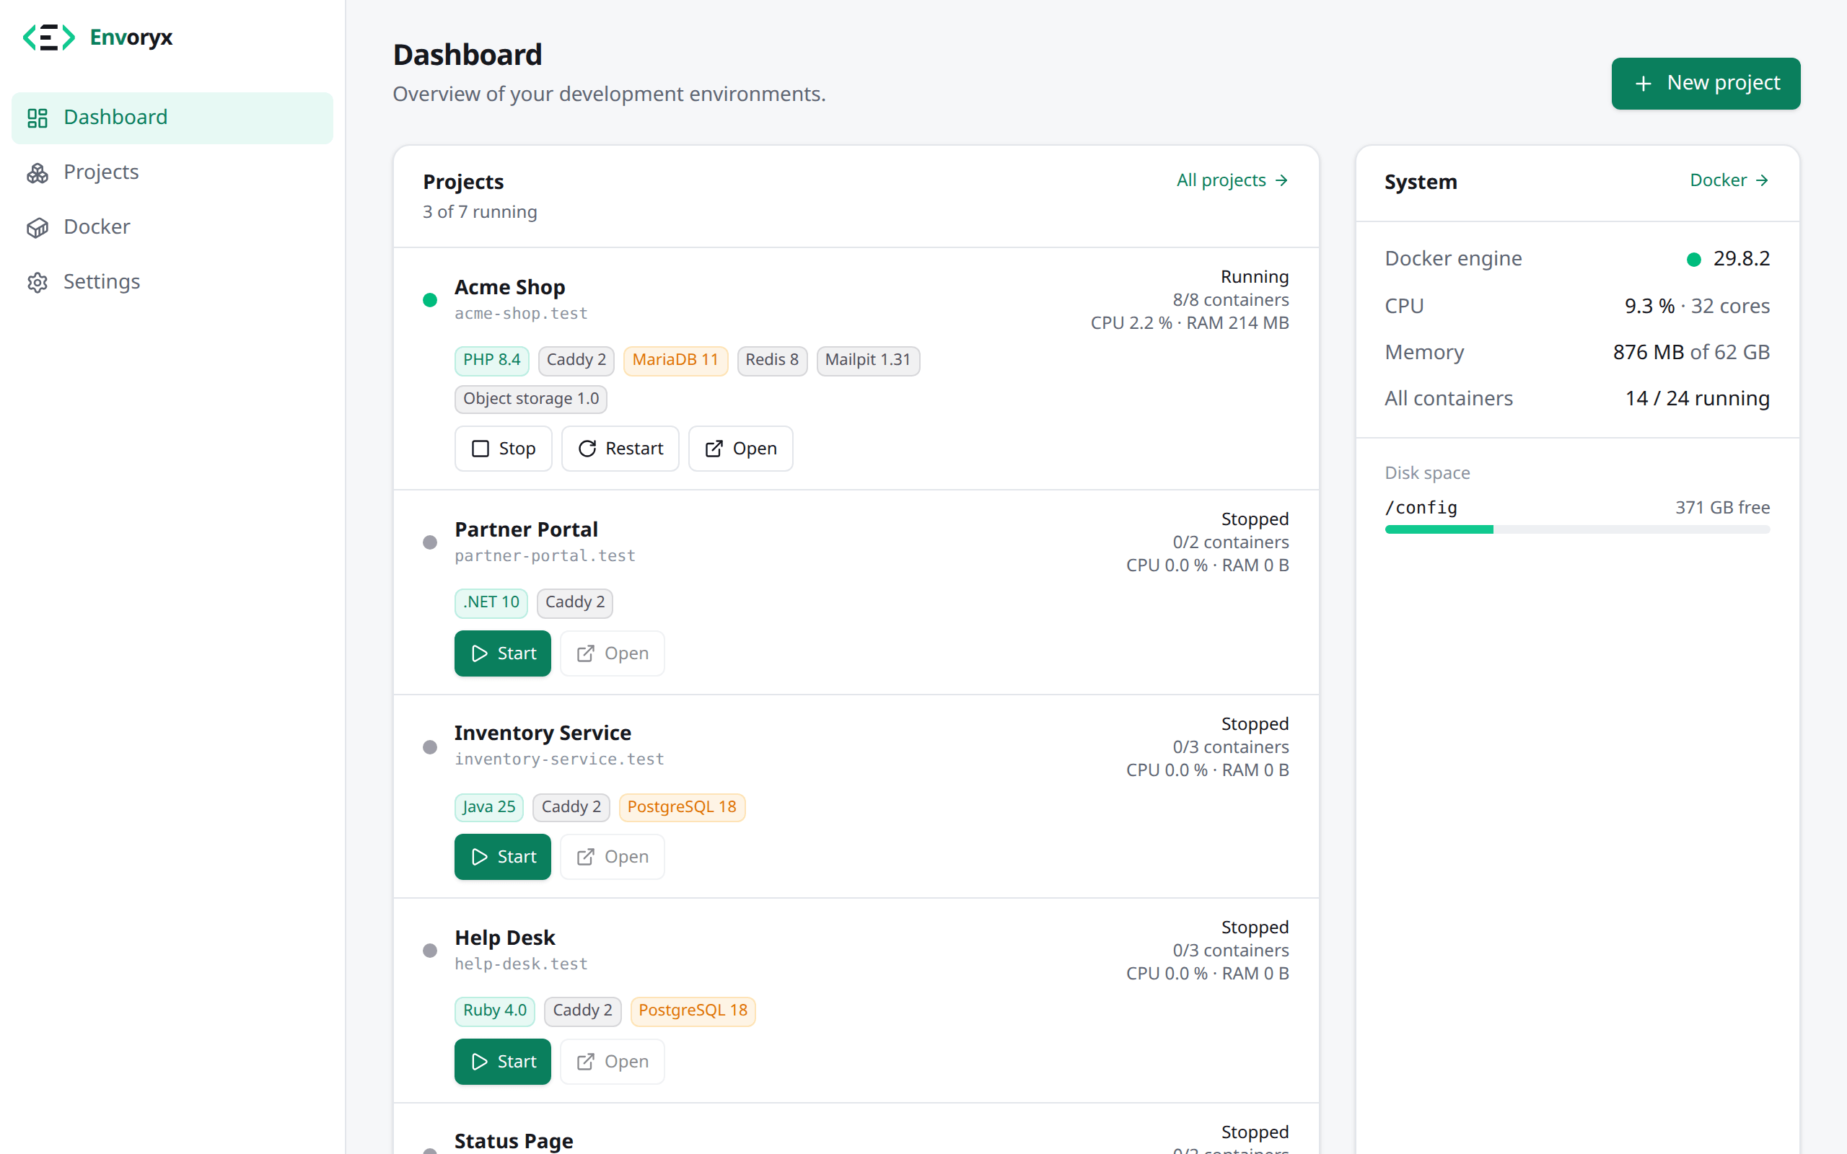Restart the Acme Shop project

tap(620, 449)
